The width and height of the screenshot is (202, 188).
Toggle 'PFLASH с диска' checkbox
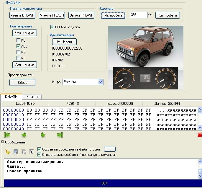[52, 27]
